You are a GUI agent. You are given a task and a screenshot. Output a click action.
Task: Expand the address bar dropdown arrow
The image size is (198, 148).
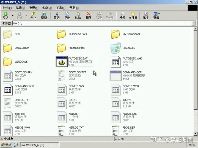pos(194,23)
